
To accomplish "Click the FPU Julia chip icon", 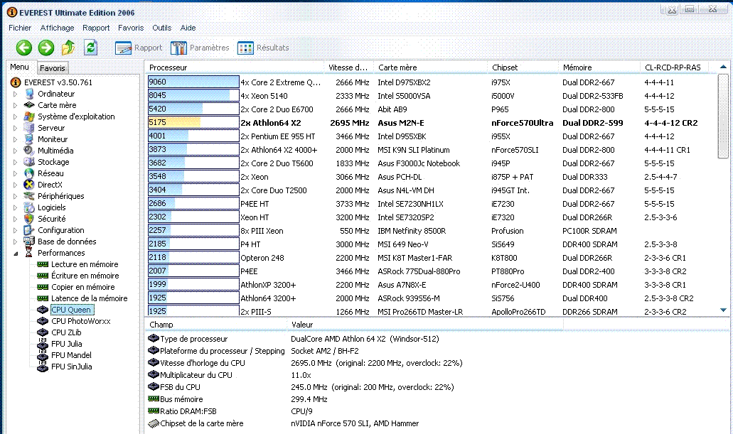I will coord(43,344).
